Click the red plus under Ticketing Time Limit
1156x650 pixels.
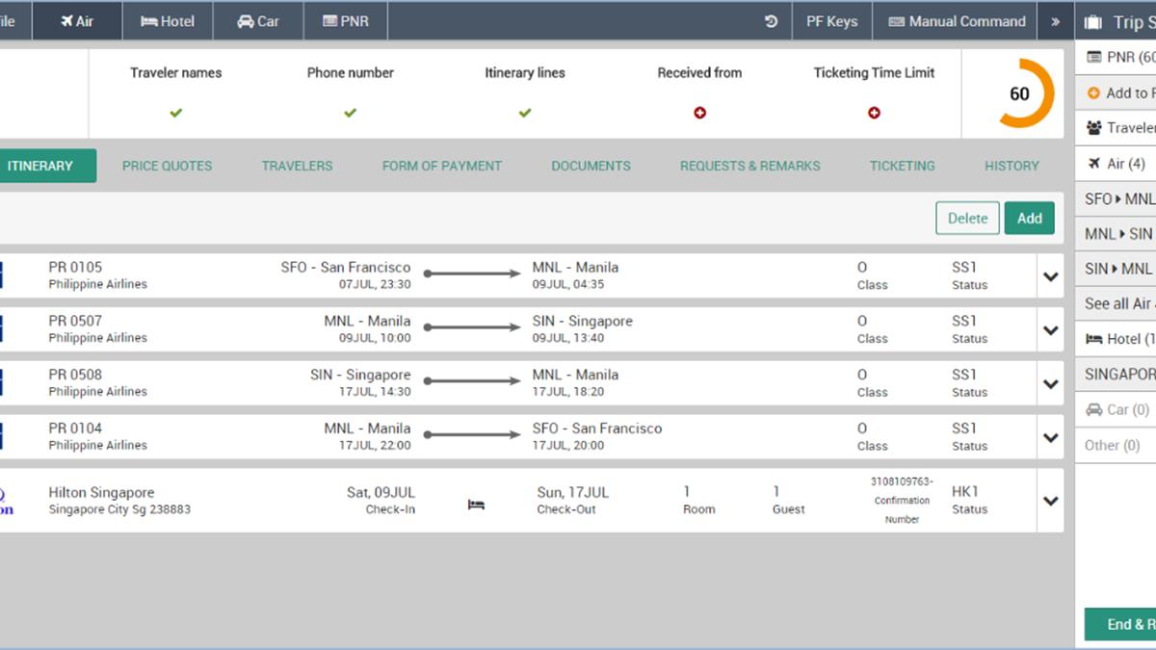[874, 113]
